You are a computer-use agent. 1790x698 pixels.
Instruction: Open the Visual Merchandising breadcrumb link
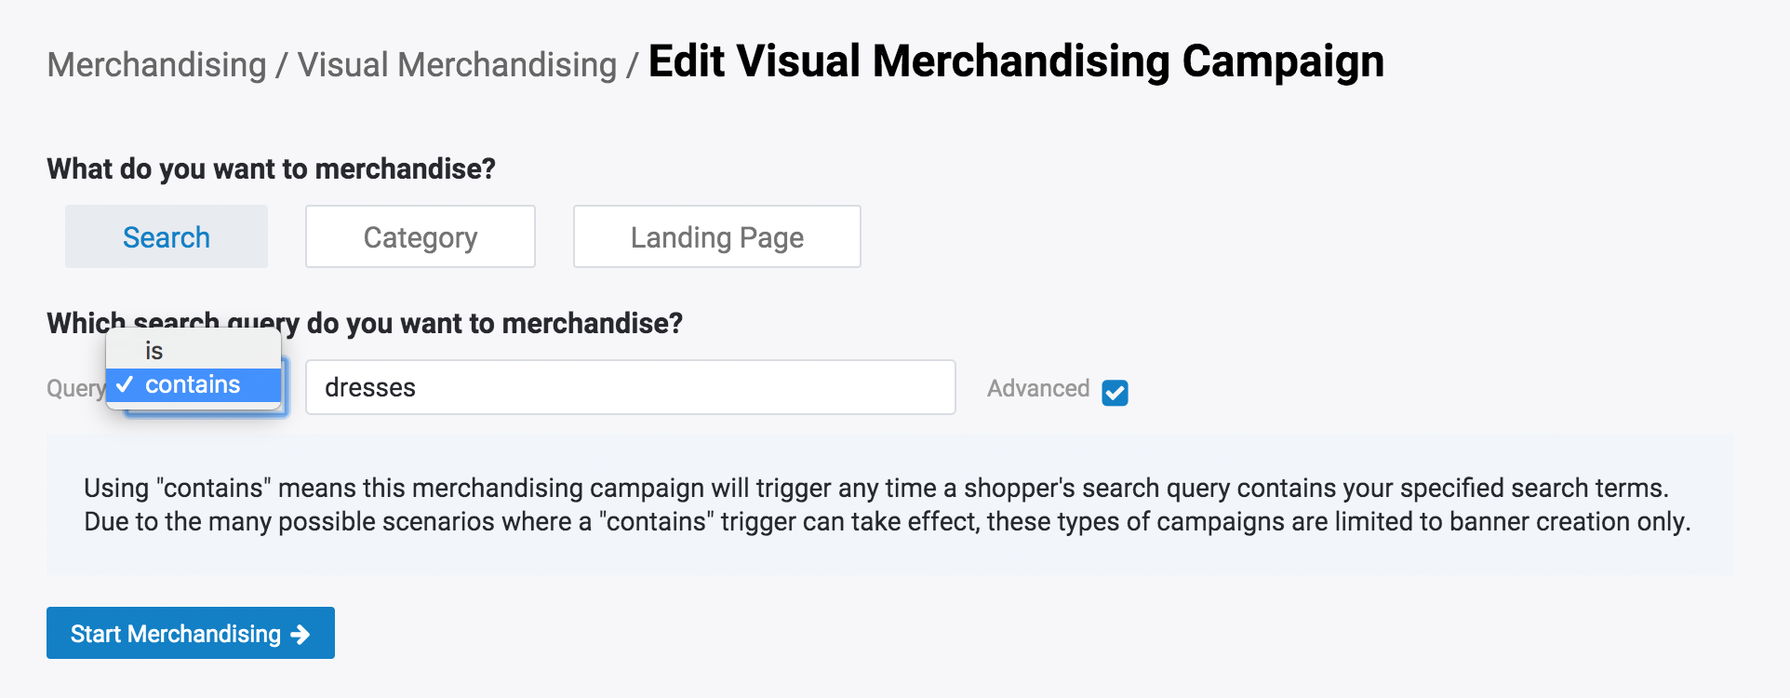point(457,65)
